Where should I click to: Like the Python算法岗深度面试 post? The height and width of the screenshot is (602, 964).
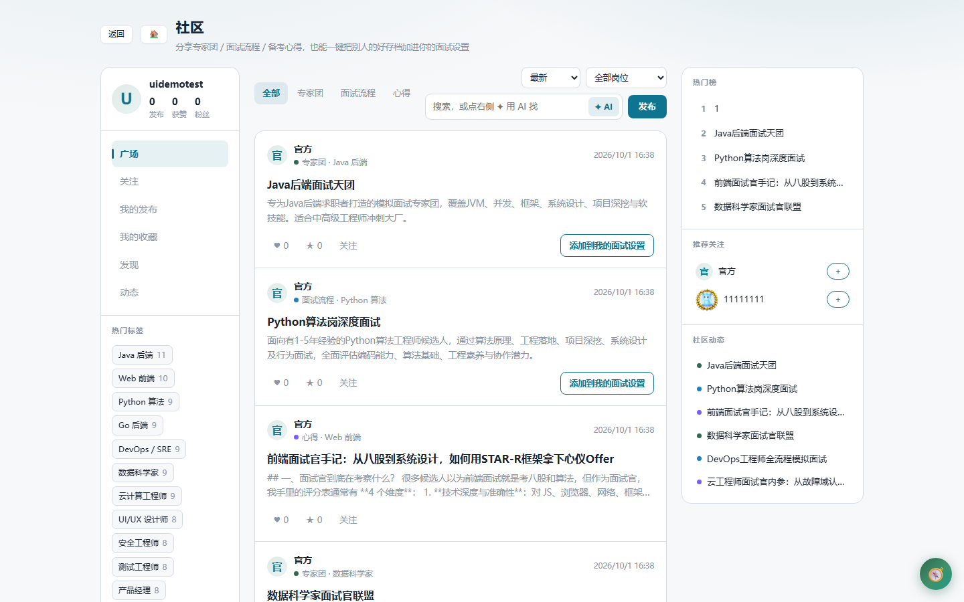click(281, 383)
